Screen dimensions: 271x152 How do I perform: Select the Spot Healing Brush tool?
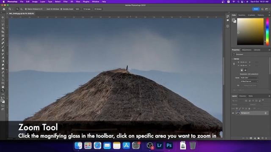click(3, 43)
